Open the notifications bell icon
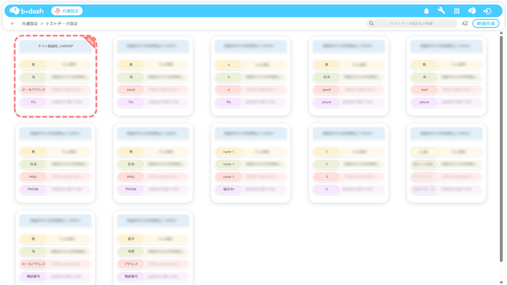The width and height of the screenshot is (507, 285). tap(426, 11)
